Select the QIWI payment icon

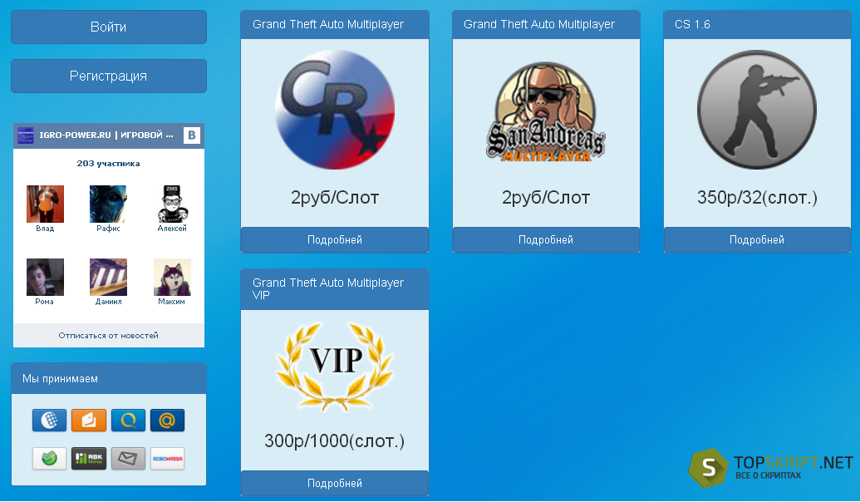128,421
